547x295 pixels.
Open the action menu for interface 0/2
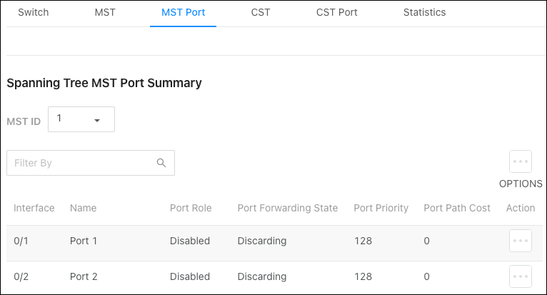(x=520, y=276)
